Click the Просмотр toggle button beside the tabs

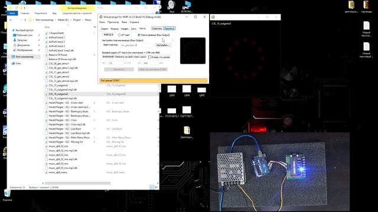click(x=170, y=28)
